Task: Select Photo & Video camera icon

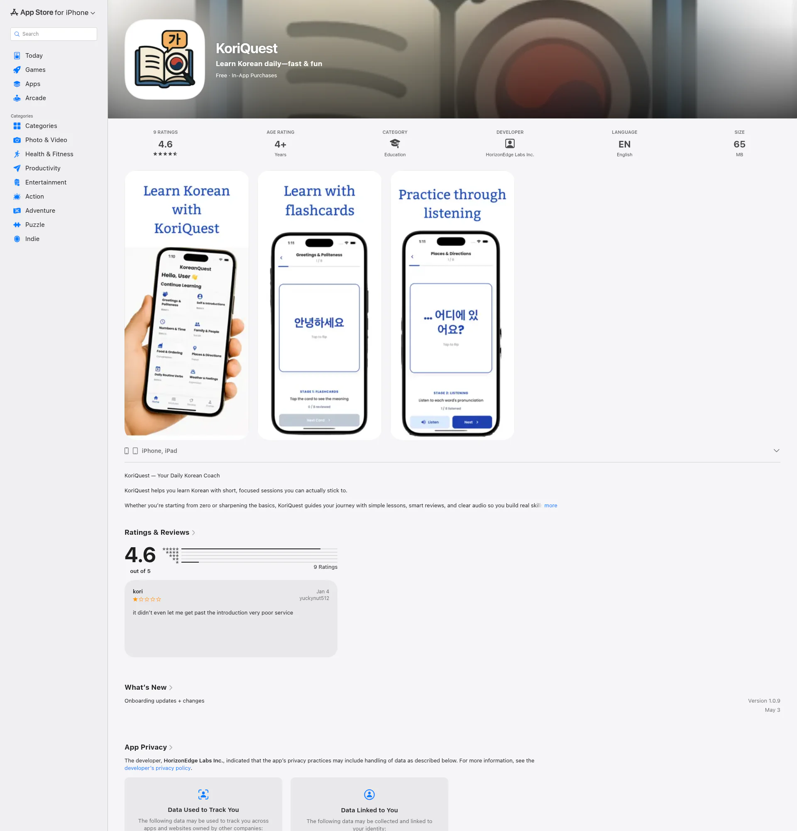Action: (x=17, y=140)
